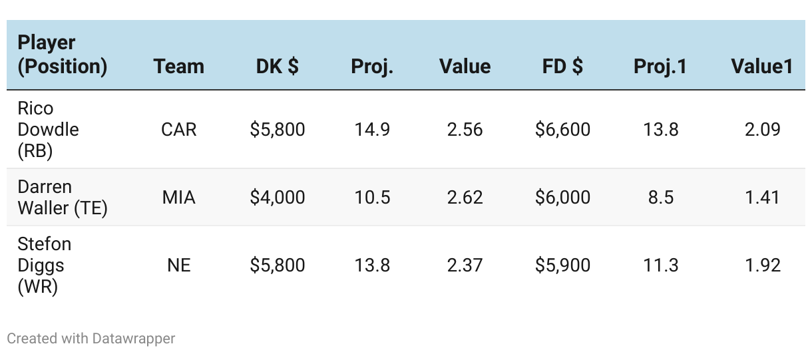The width and height of the screenshot is (812, 354).
Task: Sort by the Value1 column header
Action: point(761,67)
